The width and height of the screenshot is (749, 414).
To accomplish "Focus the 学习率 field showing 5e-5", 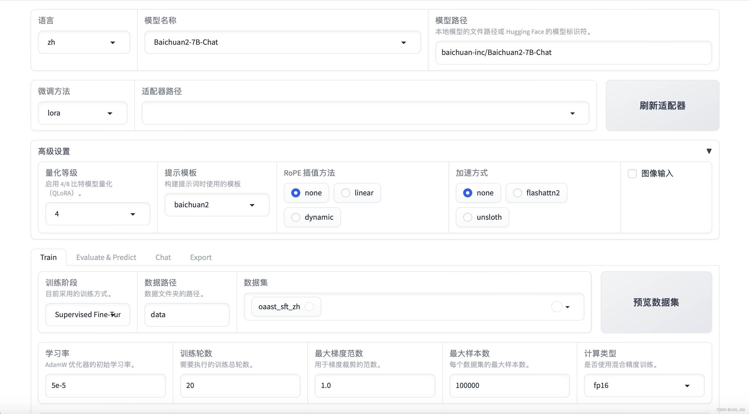I will (106, 385).
